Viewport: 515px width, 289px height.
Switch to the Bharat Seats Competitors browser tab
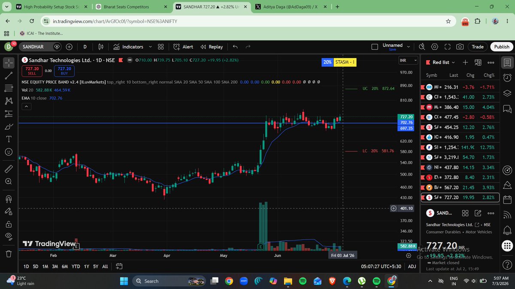point(132,7)
